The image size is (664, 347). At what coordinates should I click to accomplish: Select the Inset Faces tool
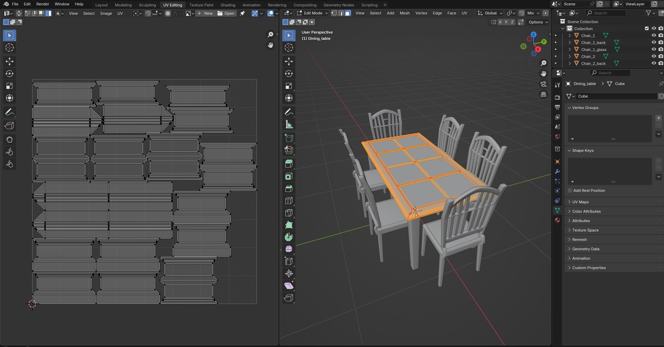coord(289,176)
